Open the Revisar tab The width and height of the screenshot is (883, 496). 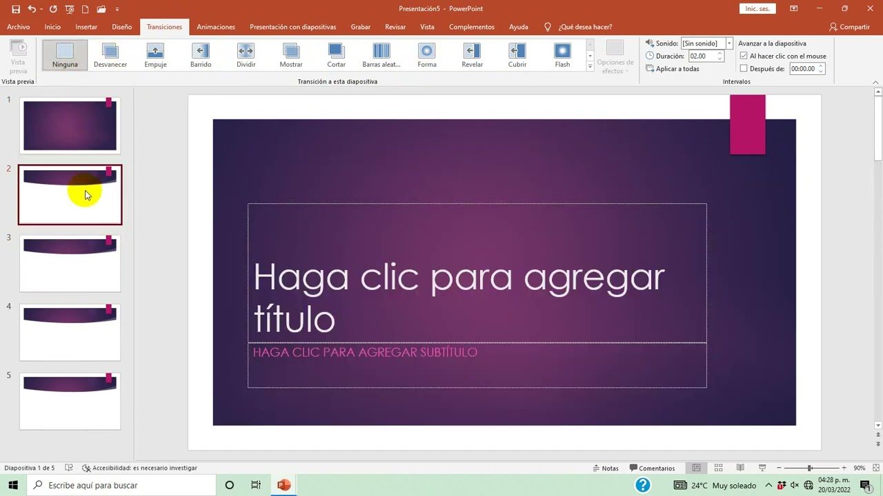[x=395, y=27]
